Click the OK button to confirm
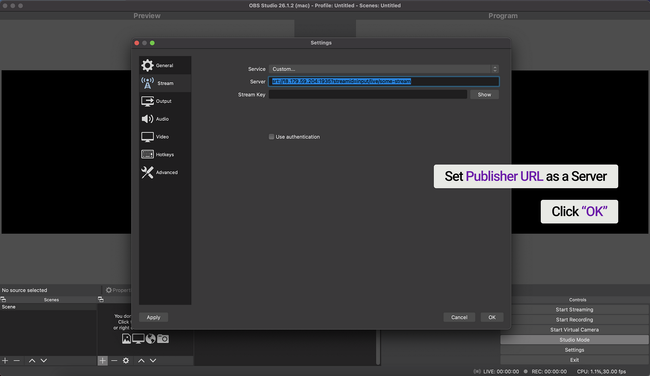 [x=492, y=317]
